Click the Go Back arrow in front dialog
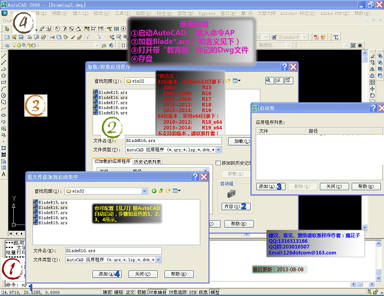The height and width of the screenshot is (296, 384). pos(154,191)
